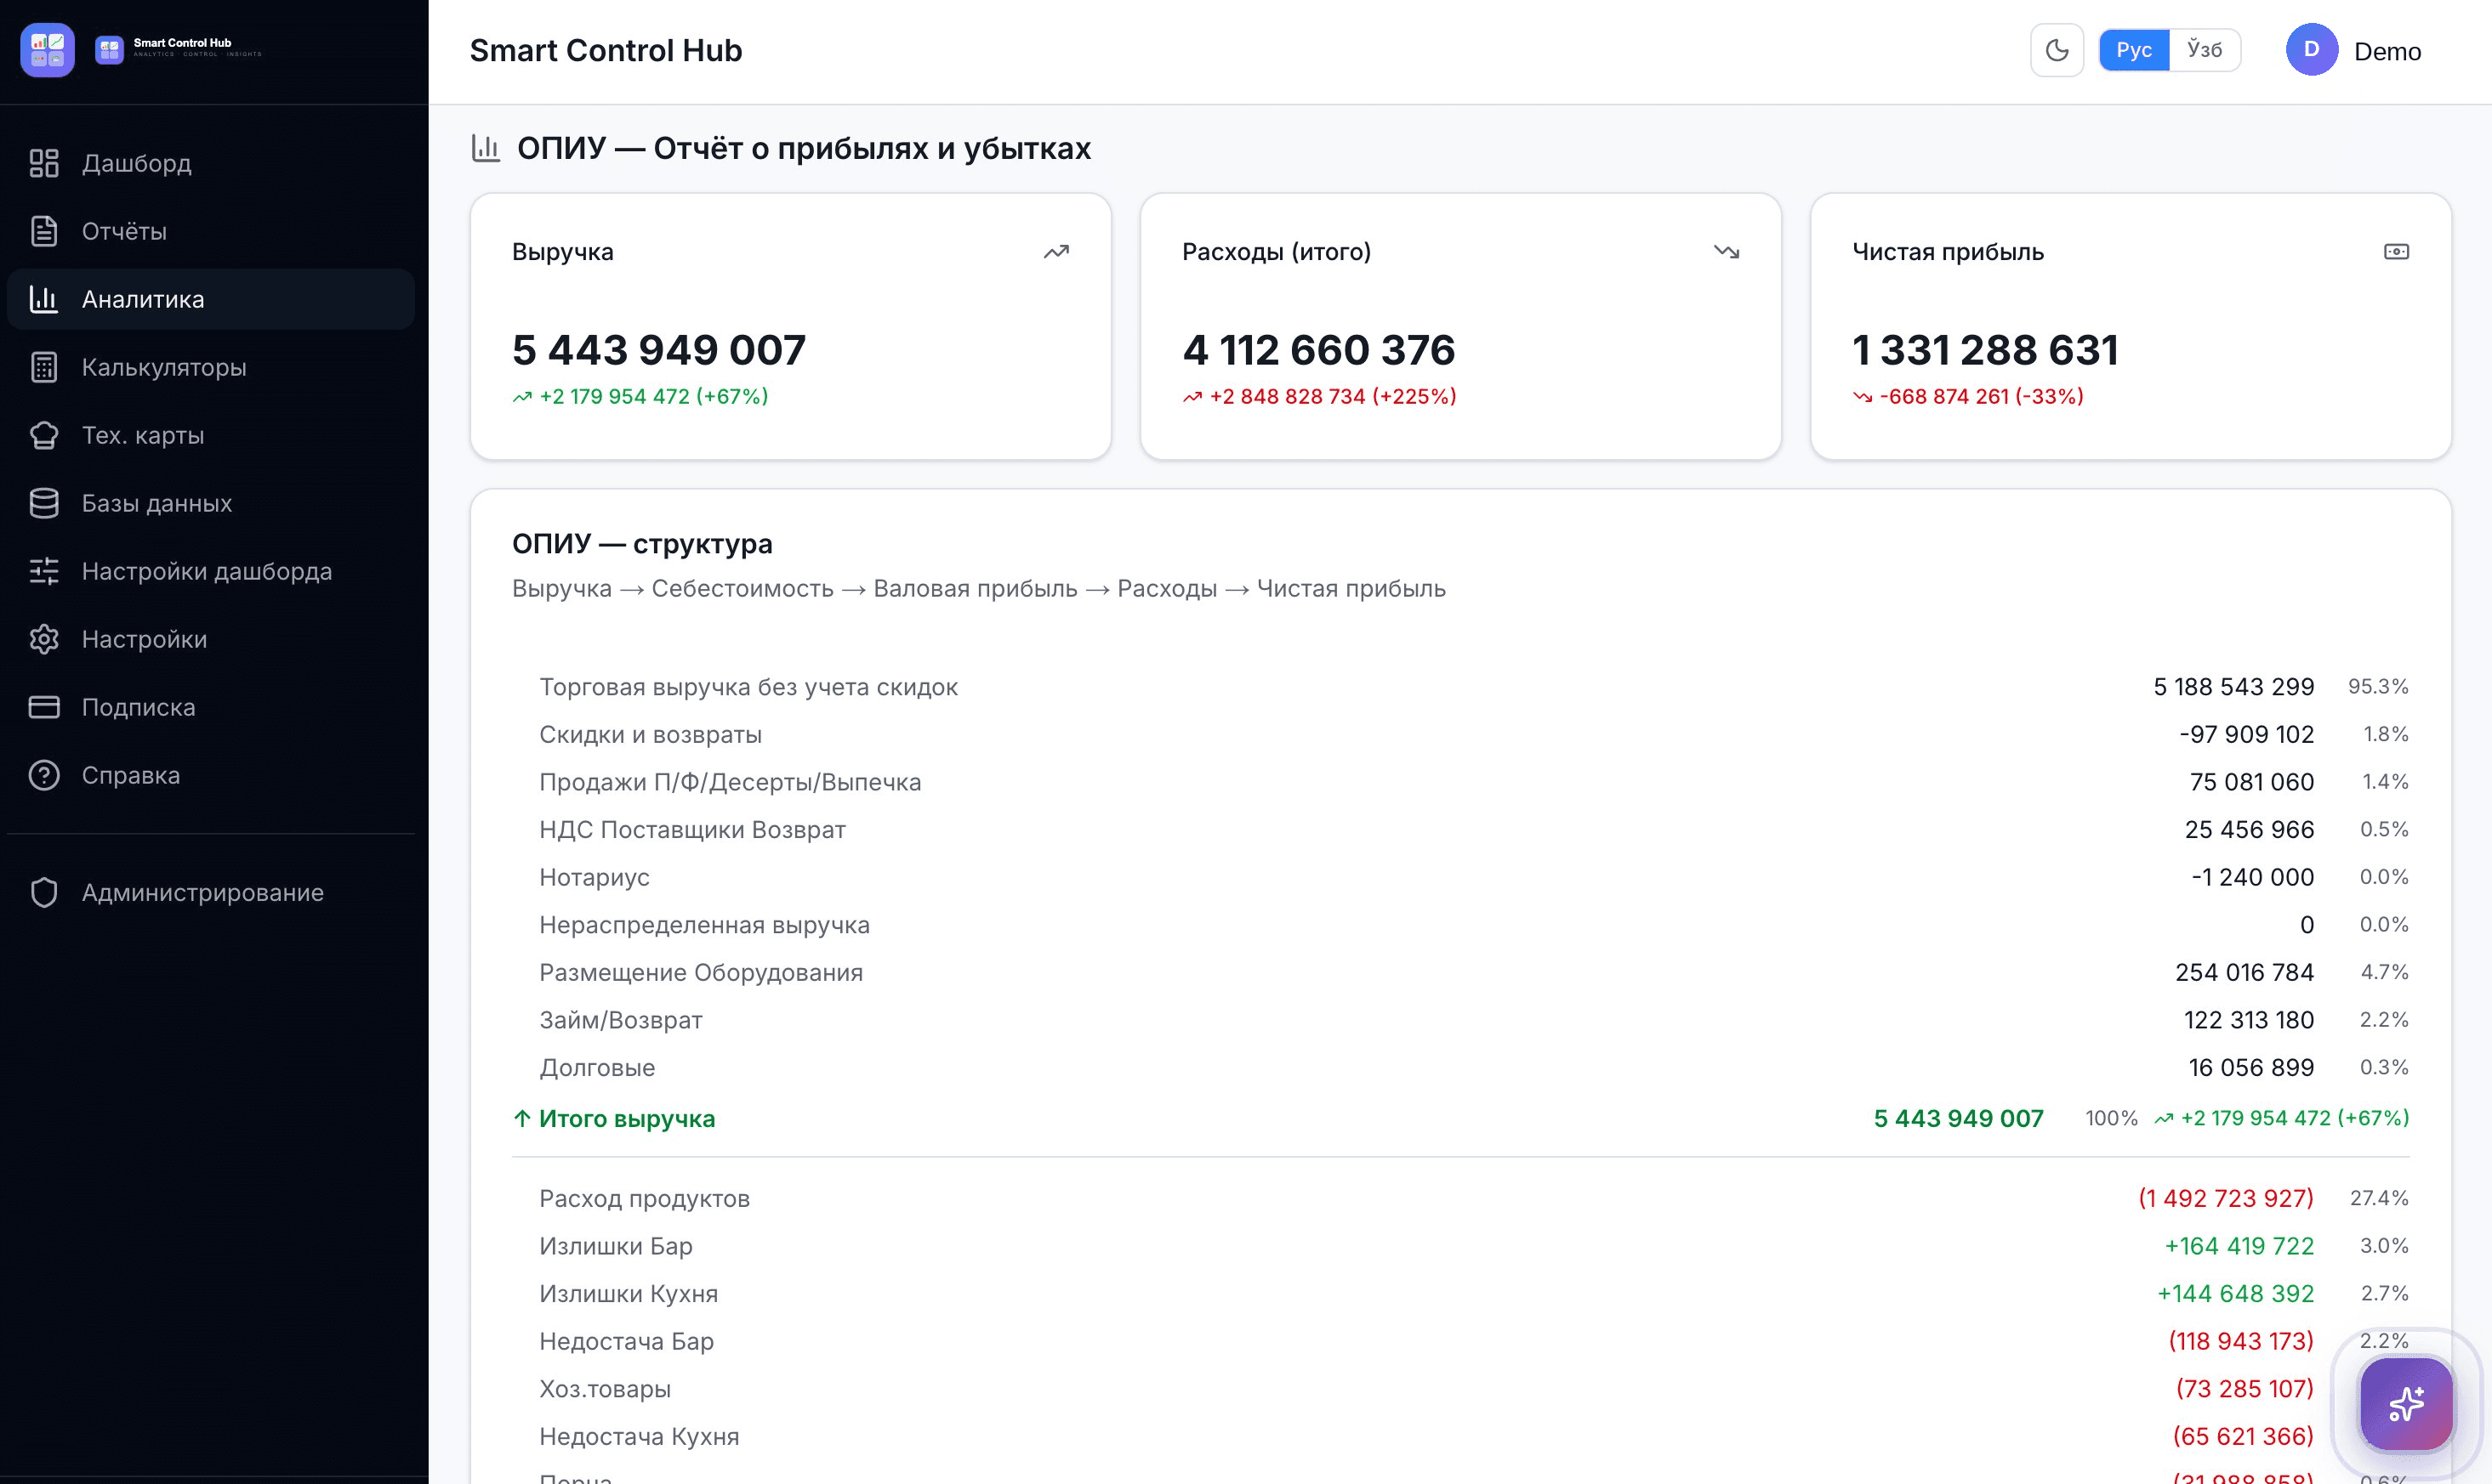Screen dimensions: 2492x1484
Task: Select the Долговые row
Action: (x=1460, y=1068)
